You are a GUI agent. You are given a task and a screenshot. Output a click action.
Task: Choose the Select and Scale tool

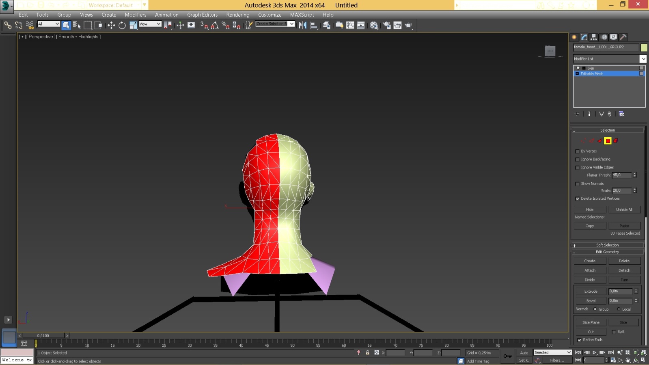coord(133,25)
